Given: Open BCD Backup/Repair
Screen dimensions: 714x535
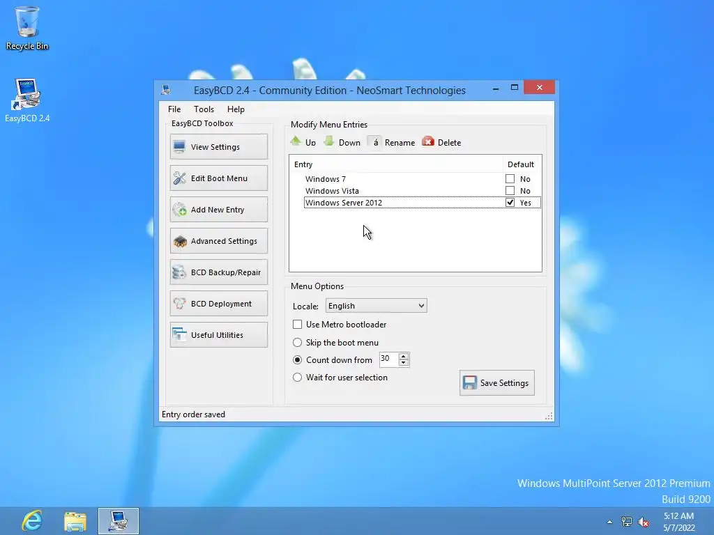Looking at the screenshot, I should point(218,272).
